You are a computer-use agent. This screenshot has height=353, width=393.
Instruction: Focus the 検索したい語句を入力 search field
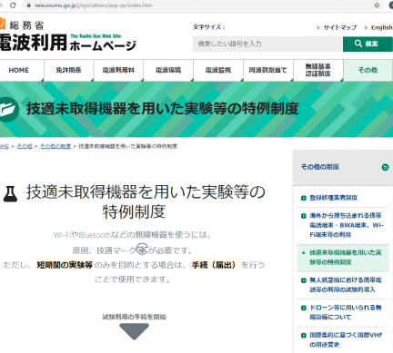pos(267,44)
